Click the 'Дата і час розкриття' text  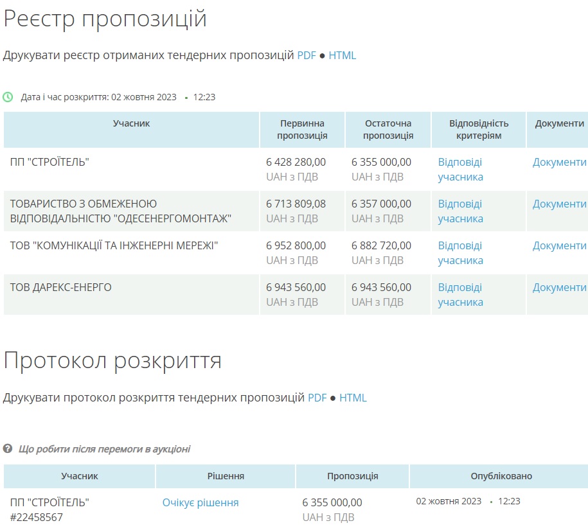pos(64,97)
